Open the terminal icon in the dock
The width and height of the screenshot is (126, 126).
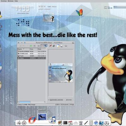point(65,123)
